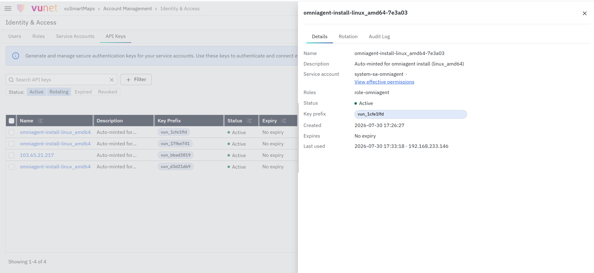Go to vuSmartMaps breadcrumb
Screen dimensions: 594x273
tap(79, 9)
